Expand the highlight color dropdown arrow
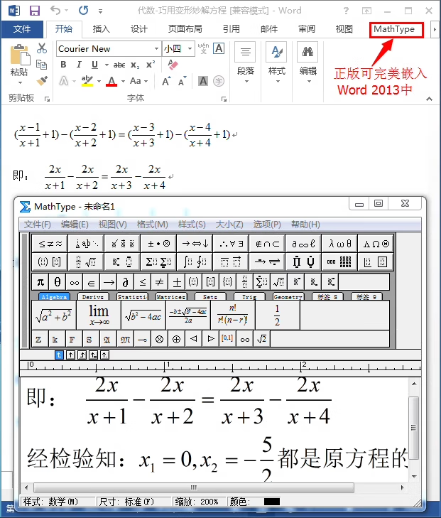441x518 pixels. pos(99,81)
